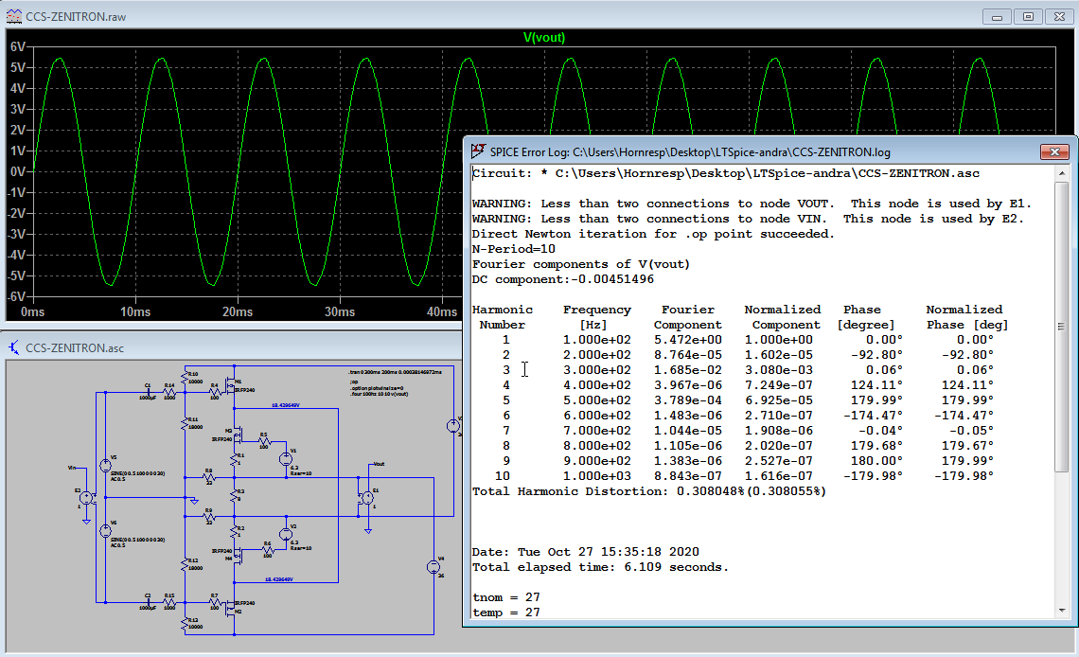Close the CCS-ZENITRON.raw plot window
Viewport: 1079px width, 657px height.
pyautogui.click(x=1060, y=16)
